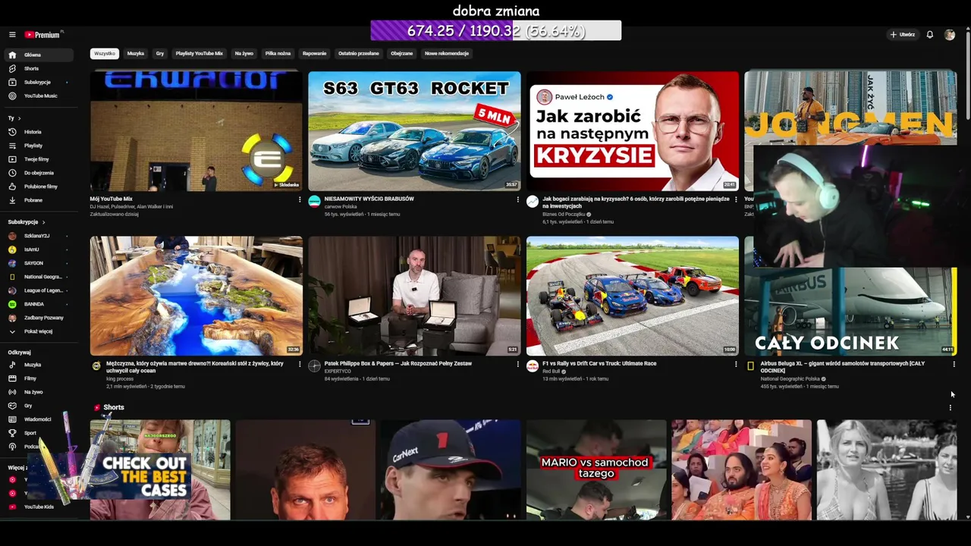Select the Muzyka filter chip
Image resolution: width=971 pixels, height=546 pixels.
click(x=136, y=54)
